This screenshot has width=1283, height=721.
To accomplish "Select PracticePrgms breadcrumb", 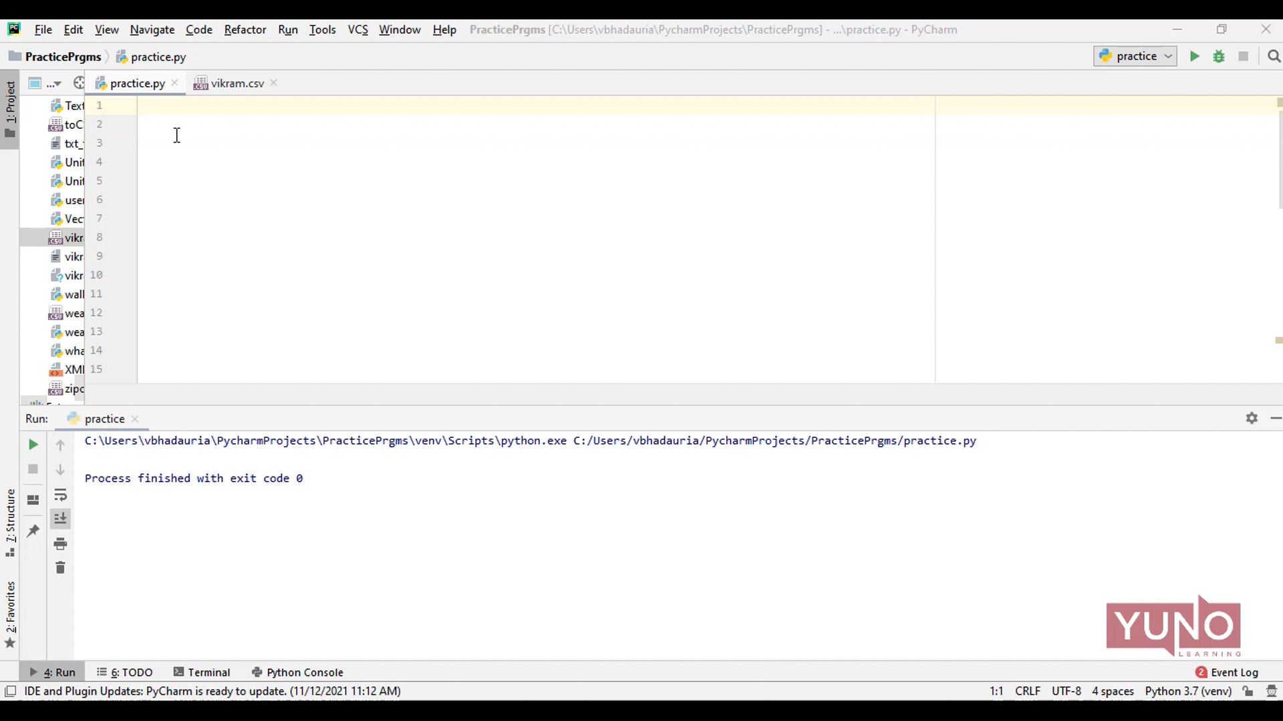I will click(55, 57).
